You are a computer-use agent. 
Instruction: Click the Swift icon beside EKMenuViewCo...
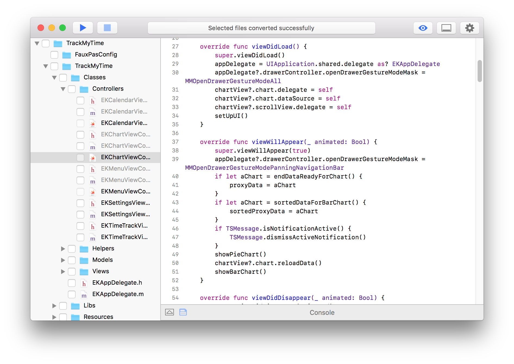click(93, 192)
